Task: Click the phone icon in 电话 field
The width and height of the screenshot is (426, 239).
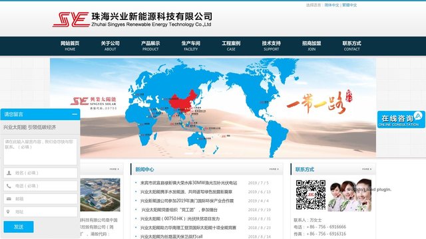Action: click(x=9, y=186)
